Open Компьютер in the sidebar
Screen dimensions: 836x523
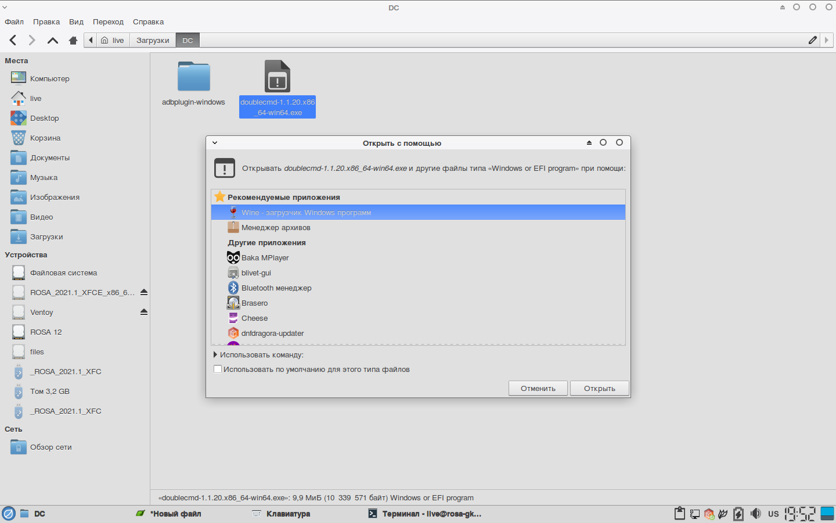point(49,78)
